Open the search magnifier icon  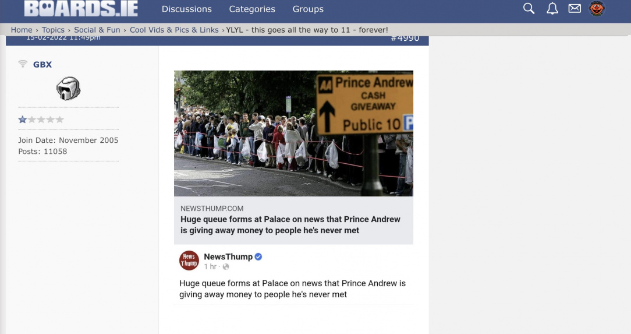click(529, 9)
